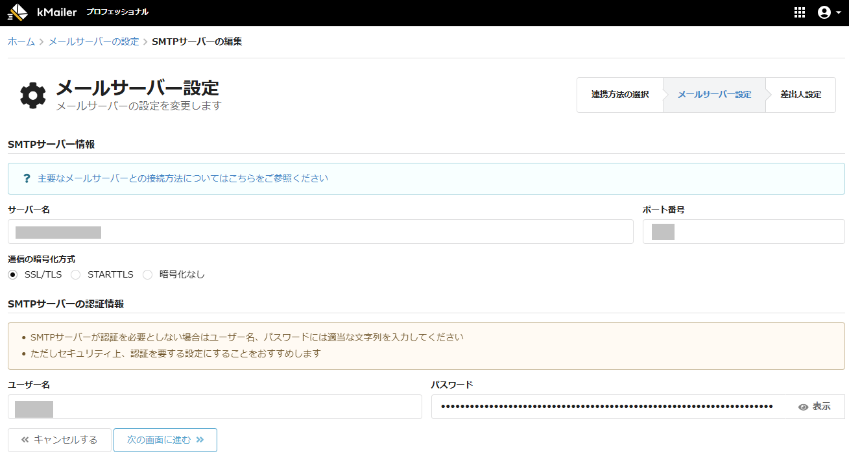Click the パスワード input field

coord(610,407)
